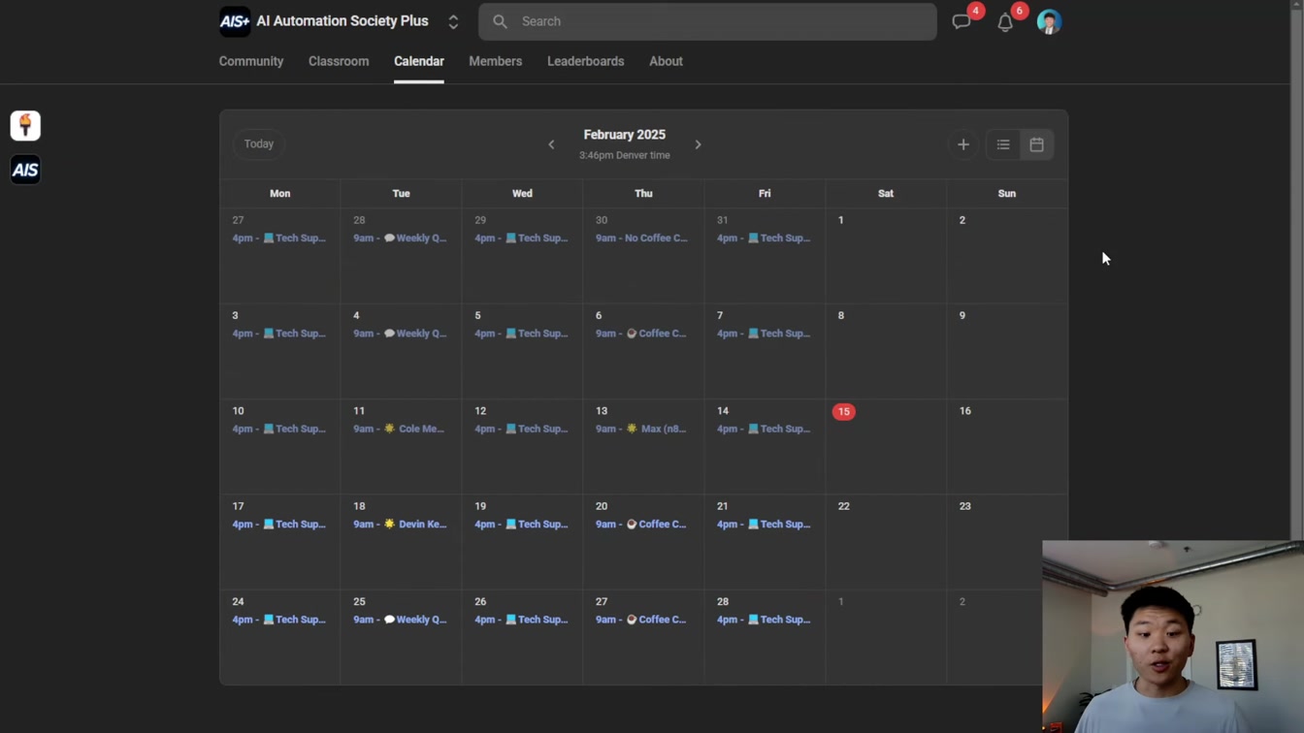Focus the Search field
Screen dimensions: 1304x733
pyautogui.click(x=707, y=21)
